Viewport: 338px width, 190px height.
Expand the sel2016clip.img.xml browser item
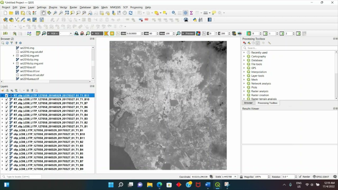click(13, 63)
